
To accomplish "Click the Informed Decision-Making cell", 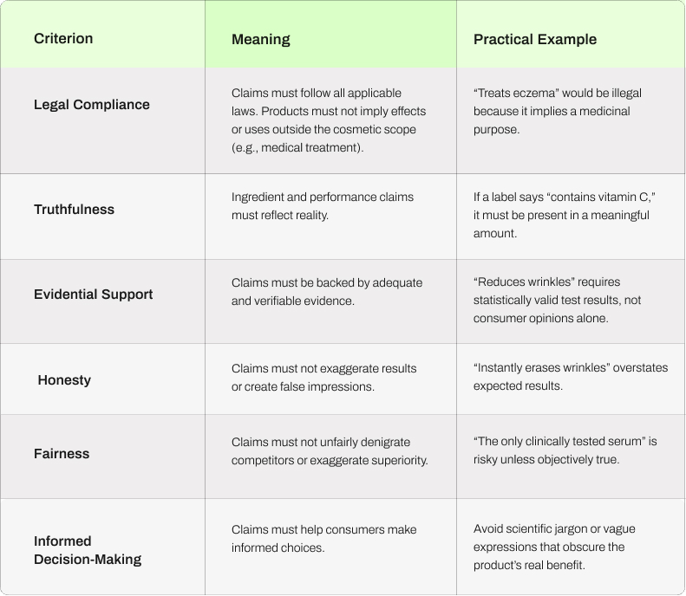I will [x=88, y=550].
